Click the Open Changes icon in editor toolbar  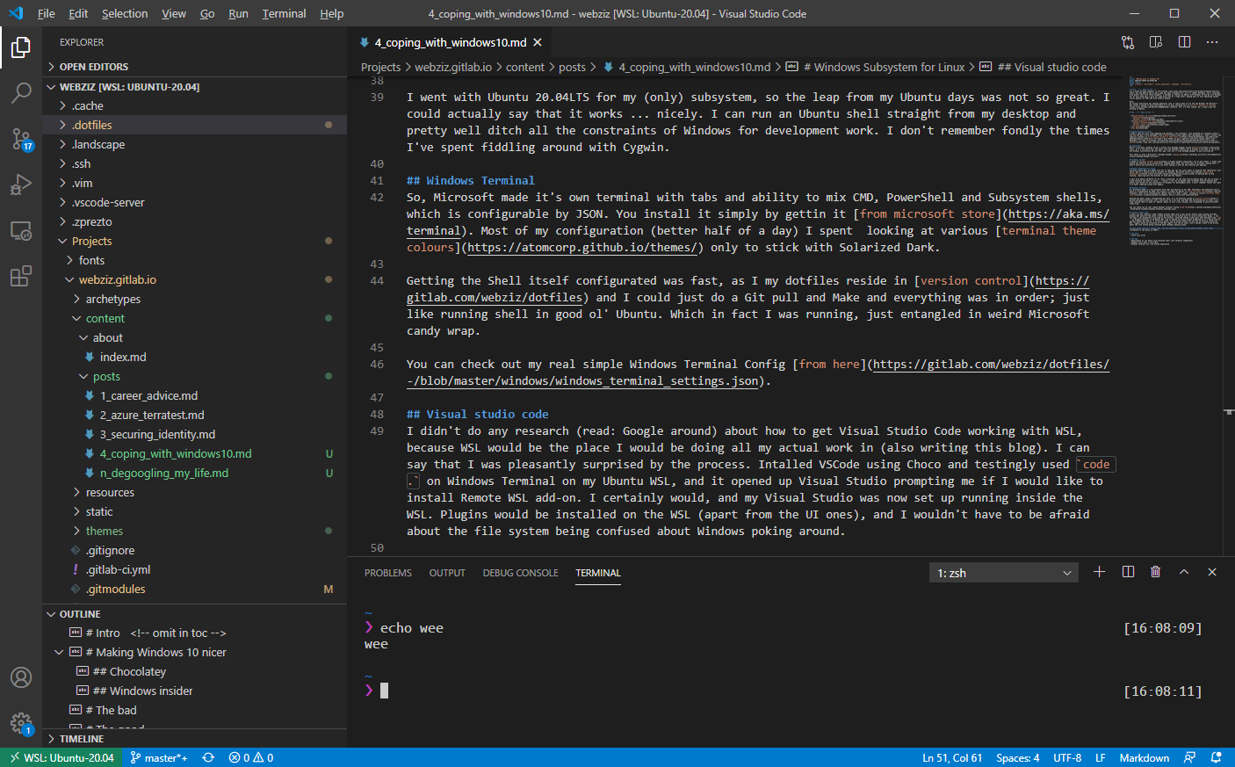(1128, 42)
